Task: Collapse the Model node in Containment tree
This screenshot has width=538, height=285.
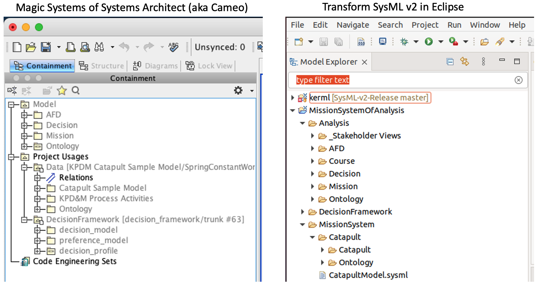Action: point(11,105)
